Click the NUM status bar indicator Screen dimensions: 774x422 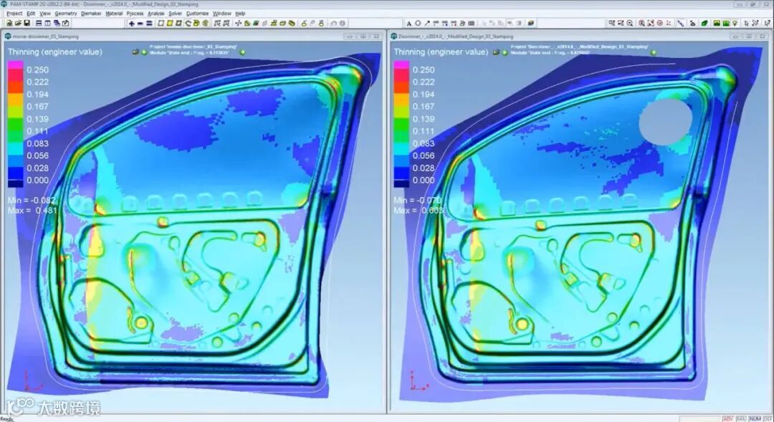(x=754, y=418)
